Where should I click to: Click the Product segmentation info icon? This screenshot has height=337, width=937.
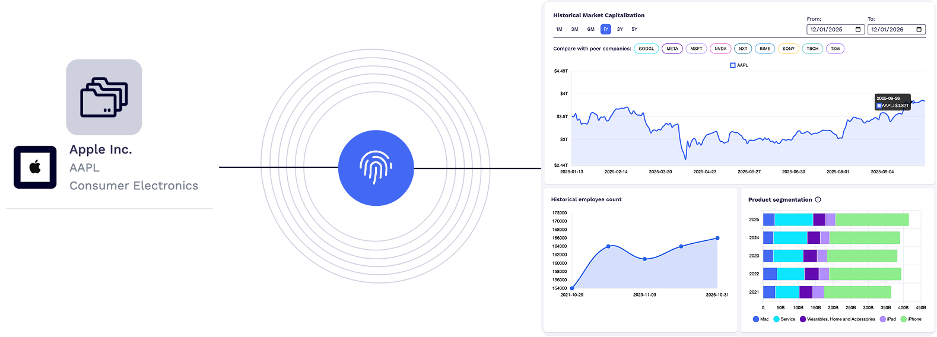click(x=818, y=200)
